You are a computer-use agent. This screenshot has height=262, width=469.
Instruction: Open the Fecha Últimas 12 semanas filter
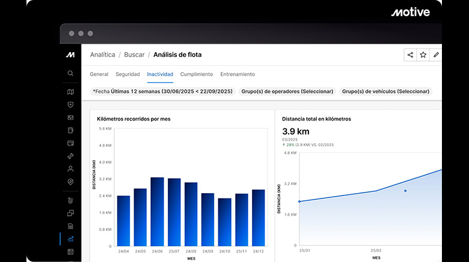162,92
